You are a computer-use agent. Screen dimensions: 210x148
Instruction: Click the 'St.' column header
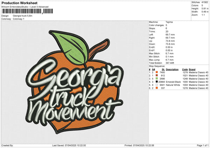pyautogui.click(x=163, y=69)
